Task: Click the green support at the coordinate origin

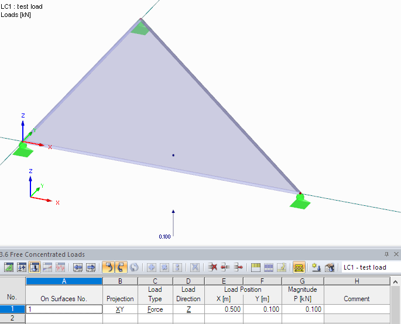Action: (x=23, y=150)
